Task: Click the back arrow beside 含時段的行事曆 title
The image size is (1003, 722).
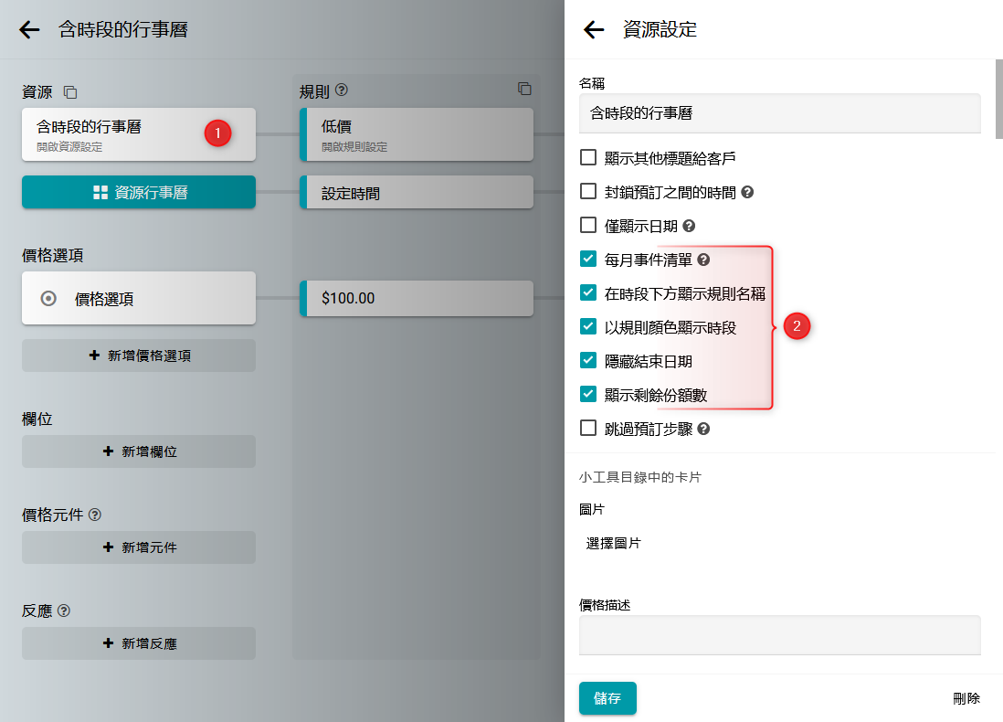Action: pos(29,30)
